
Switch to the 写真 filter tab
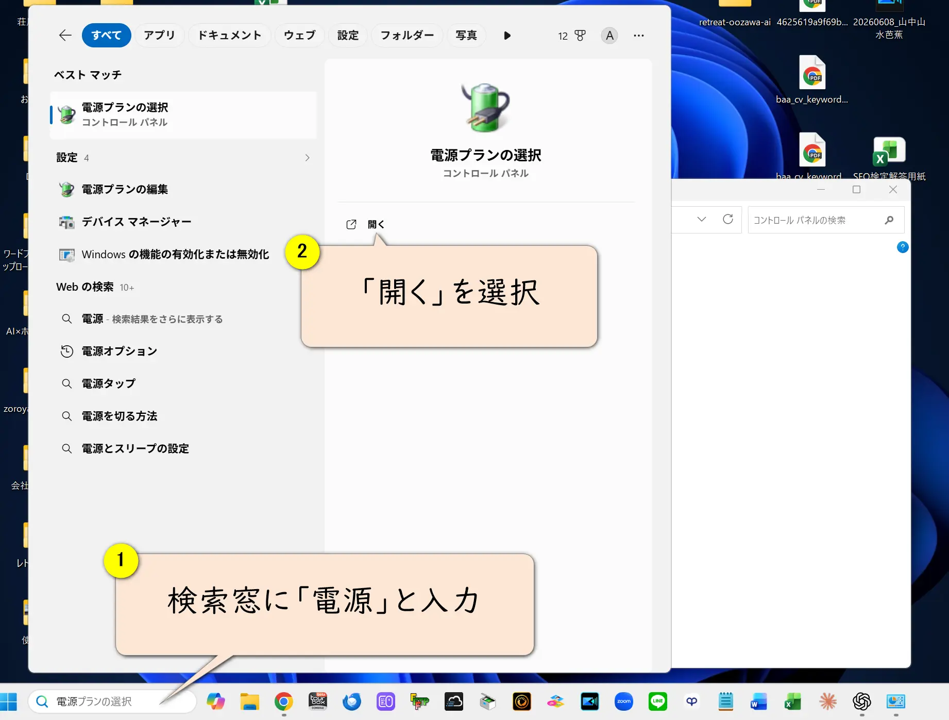(466, 36)
